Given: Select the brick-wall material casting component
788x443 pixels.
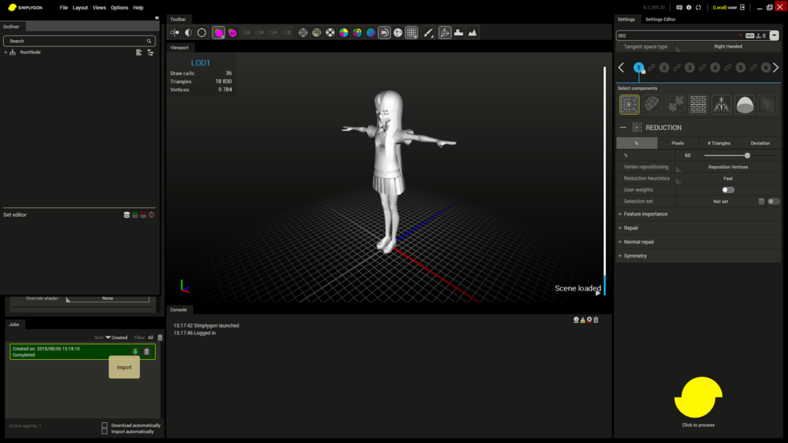Looking at the screenshot, I should tap(699, 105).
